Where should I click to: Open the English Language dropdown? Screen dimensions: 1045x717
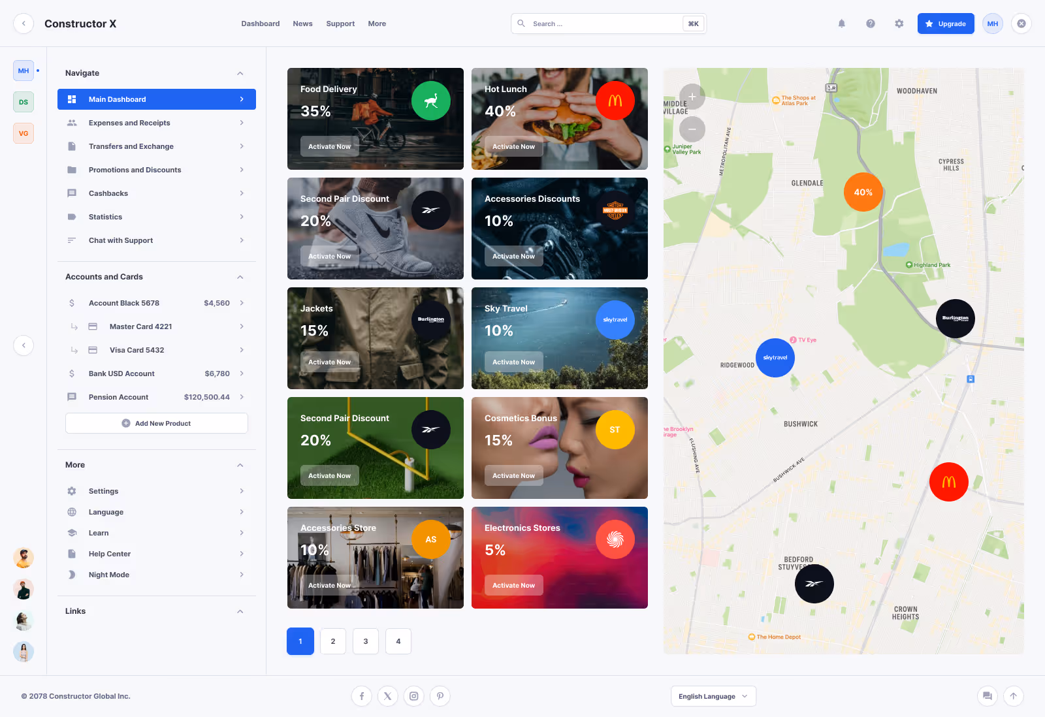tap(713, 696)
